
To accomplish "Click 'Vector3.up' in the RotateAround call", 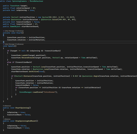I will point(57,58).
